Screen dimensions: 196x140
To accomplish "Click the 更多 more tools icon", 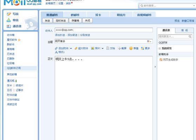I will pos(143,48).
